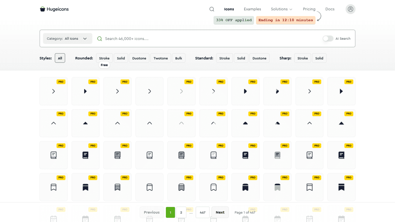Open the Category All Icons dropdown
395x222 pixels.
(67, 39)
